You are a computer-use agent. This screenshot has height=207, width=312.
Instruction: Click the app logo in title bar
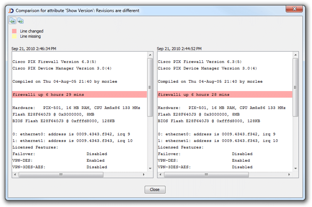pyautogui.click(x=11, y=10)
